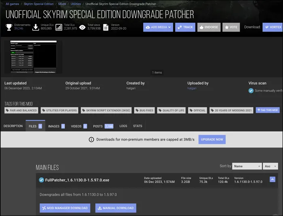Image resolution: width=283 pixels, height=216 pixels.
Task: Click the Total DLs bar chart icon
Action: pos(59,27)
